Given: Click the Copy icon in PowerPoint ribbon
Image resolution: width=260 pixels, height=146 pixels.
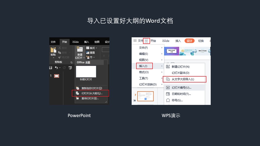Looking at the screenshot, I should pos(60,53).
